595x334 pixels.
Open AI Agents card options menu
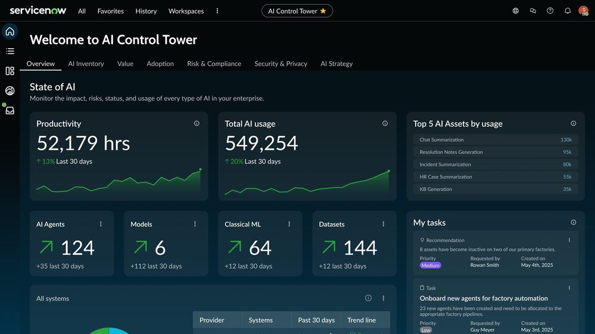click(x=101, y=224)
